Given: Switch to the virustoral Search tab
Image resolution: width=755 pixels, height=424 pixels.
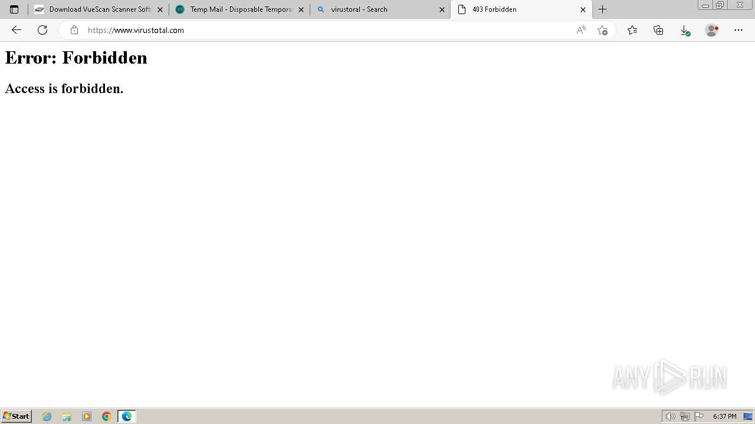Looking at the screenshot, I should point(380,9).
